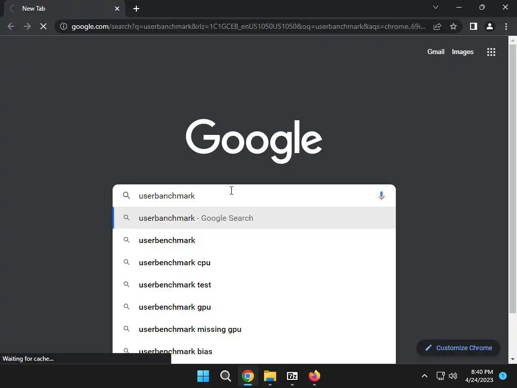Image resolution: width=517 pixels, height=388 pixels.
Task: Go back to the previous page
Action: tap(11, 26)
